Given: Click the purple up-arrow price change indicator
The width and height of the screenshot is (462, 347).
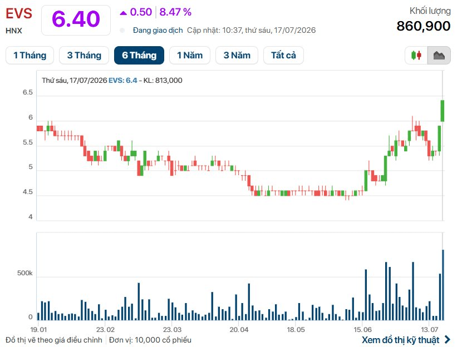Looking at the screenshot, I should (x=123, y=13).
